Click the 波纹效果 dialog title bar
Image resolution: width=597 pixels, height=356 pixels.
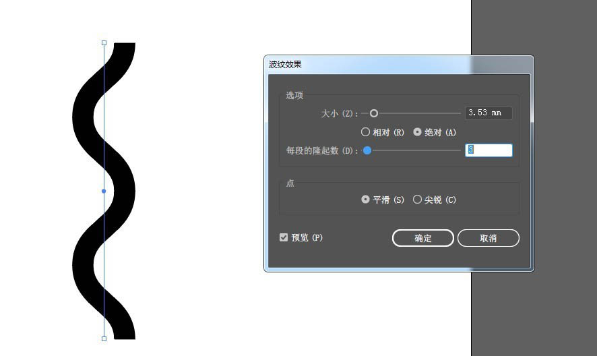(399, 65)
